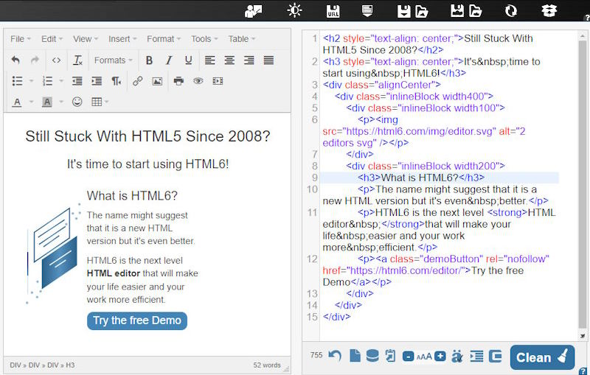The width and height of the screenshot is (590, 375).
Task: Open the Tools menu
Action: [204, 39]
